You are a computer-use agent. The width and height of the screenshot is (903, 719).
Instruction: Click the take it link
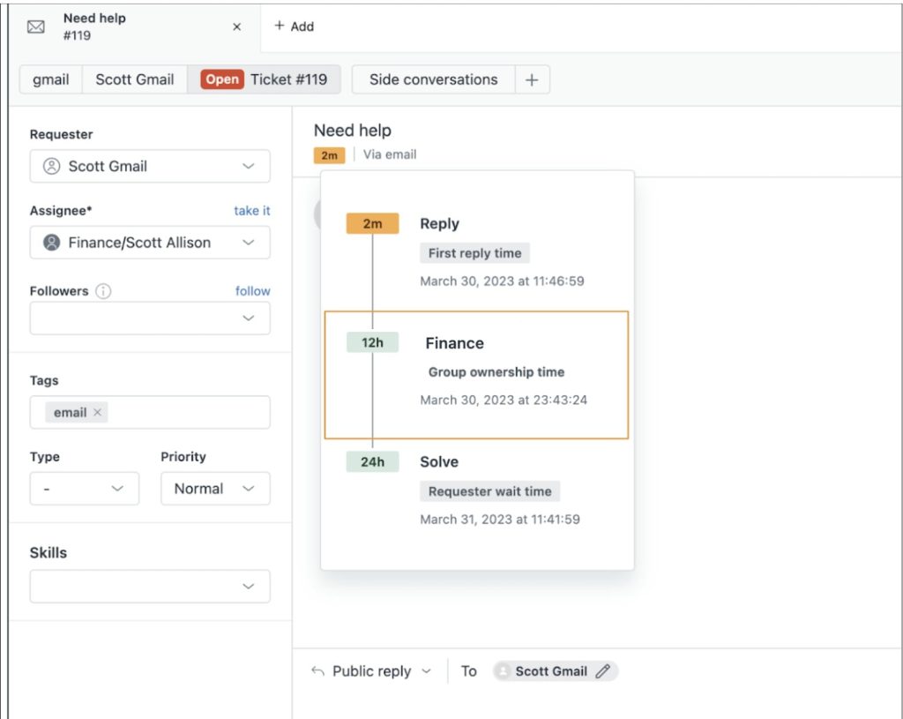coord(251,210)
